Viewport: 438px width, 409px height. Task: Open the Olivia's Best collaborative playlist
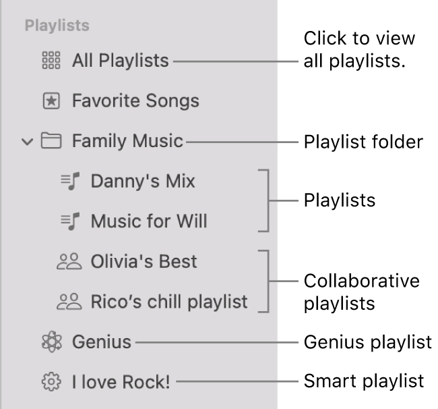pyautogui.click(x=144, y=261)
